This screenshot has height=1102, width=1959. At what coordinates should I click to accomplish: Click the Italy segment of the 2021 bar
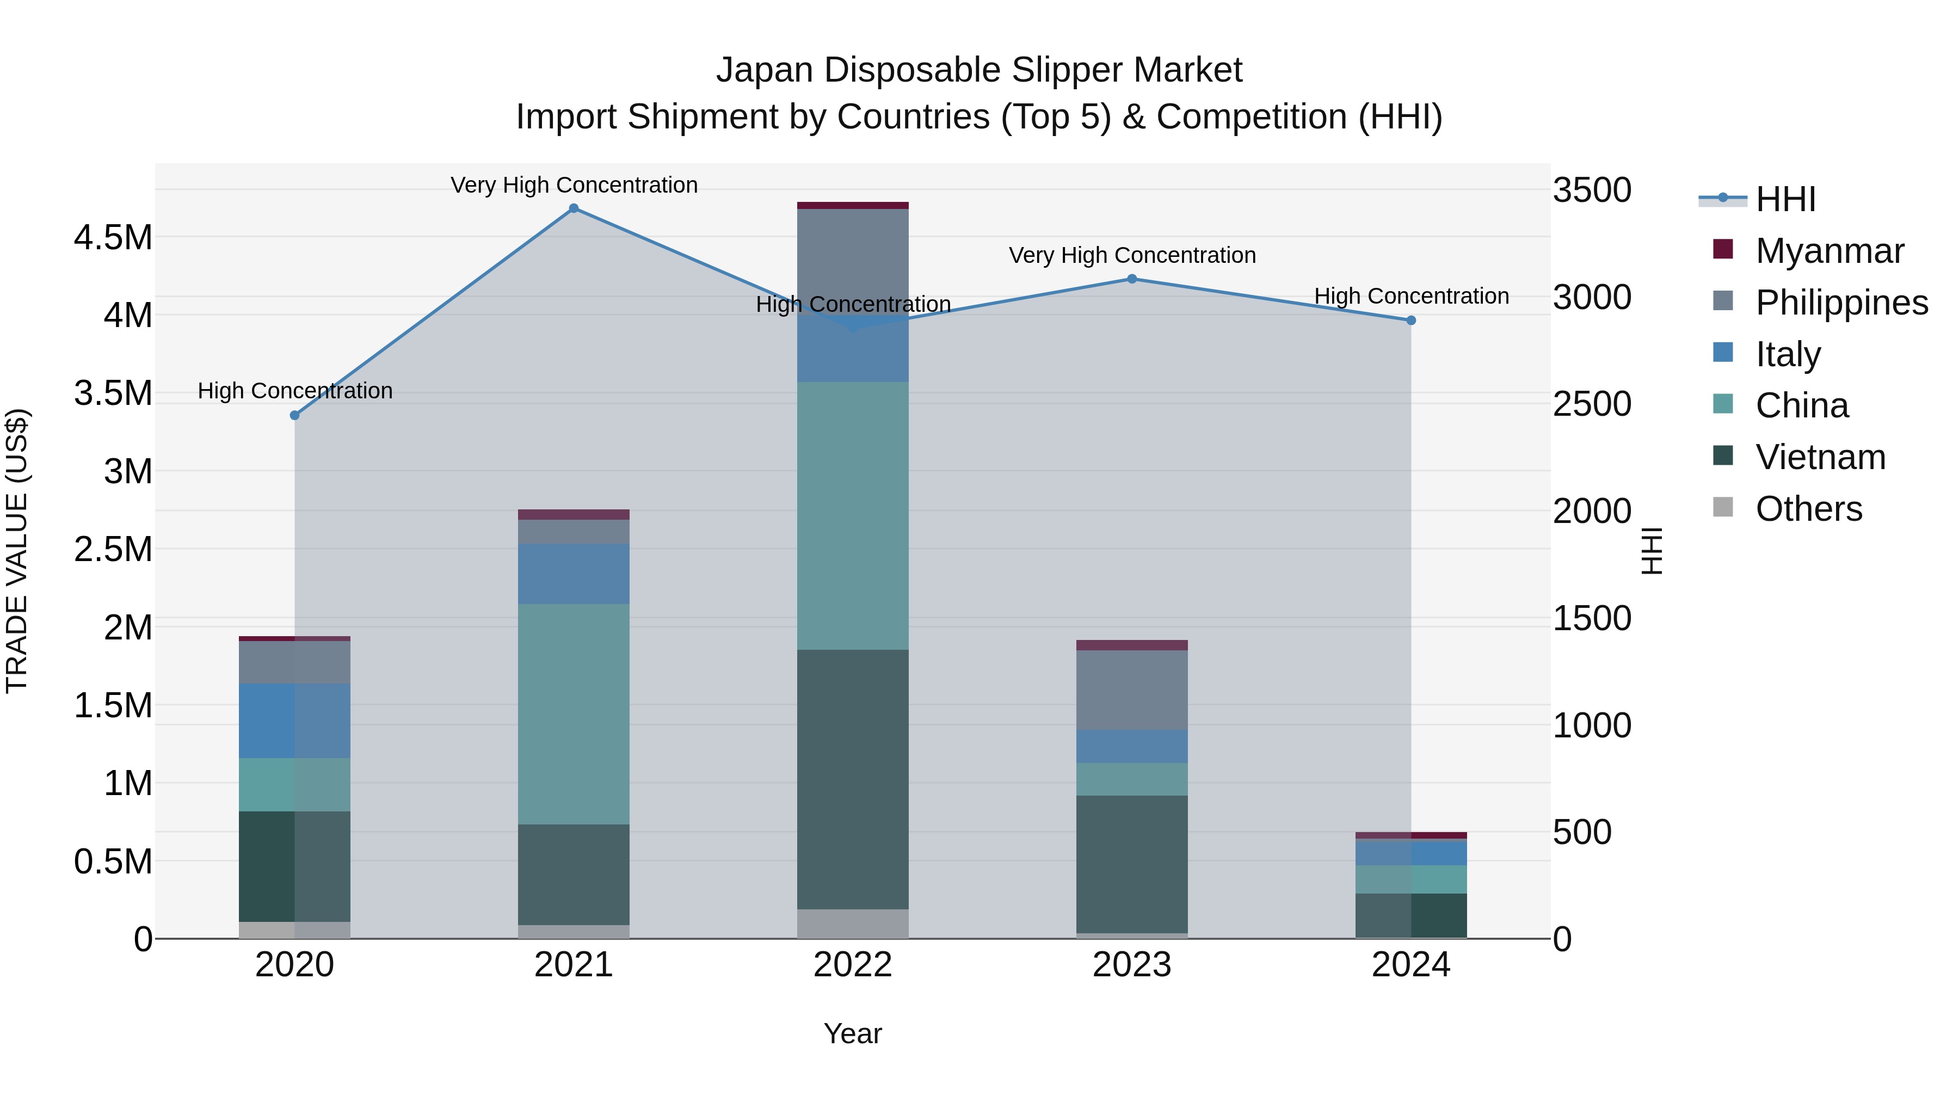click(x=574, y=574)
